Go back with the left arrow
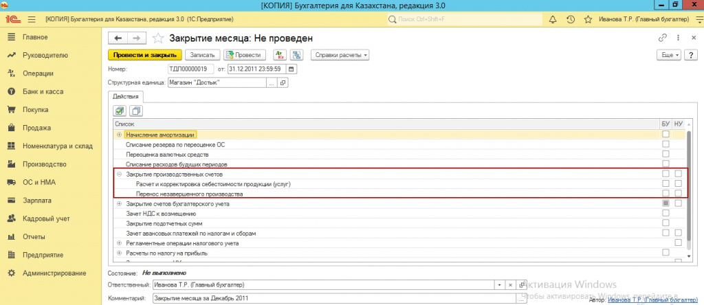The image size is (704, 305). click(x=118, y=38)
